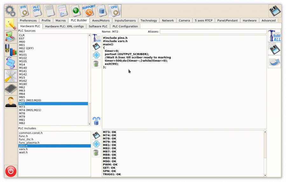Open the wrench and screwdriver tools icon
Image resolution: width=286 pixels, height=182 pixels.
pyautogui.click(x=11, y=76)
